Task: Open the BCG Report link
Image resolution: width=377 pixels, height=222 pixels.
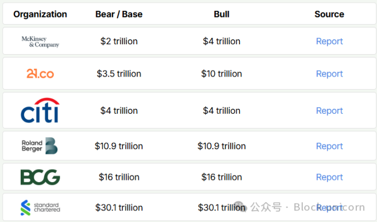Action: pyautogui.click(x=329, y=177)
